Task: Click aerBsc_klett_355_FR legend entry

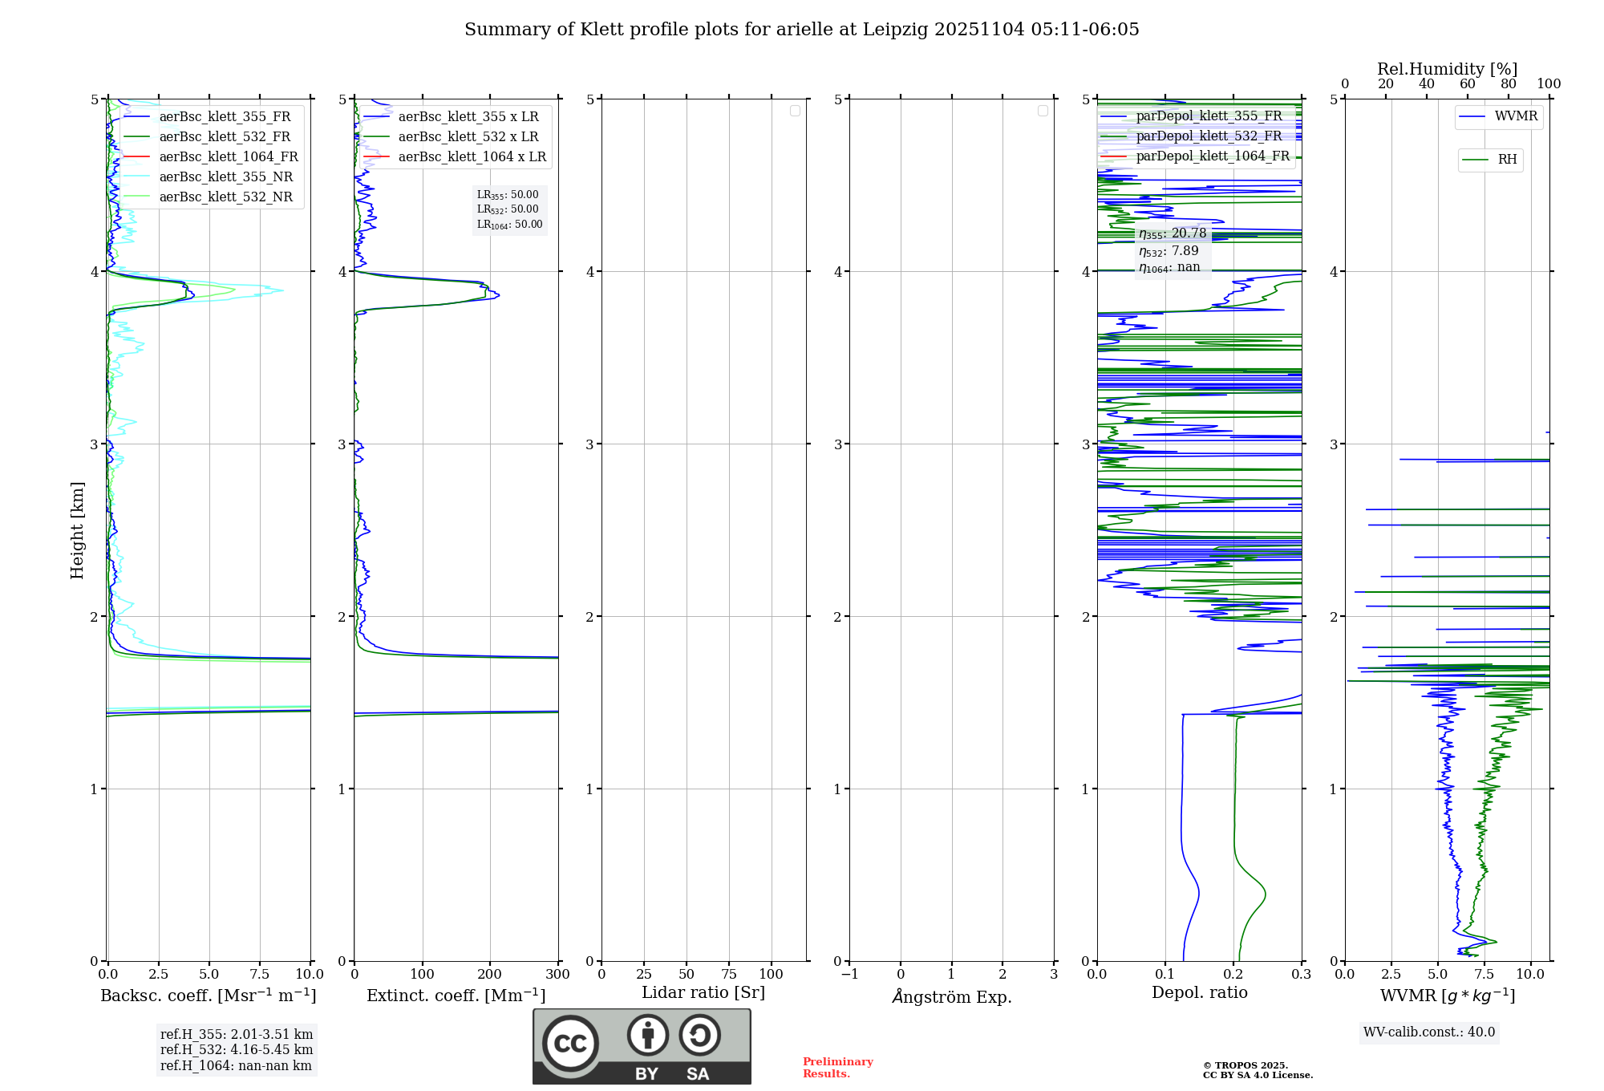Action: [225, 117]
